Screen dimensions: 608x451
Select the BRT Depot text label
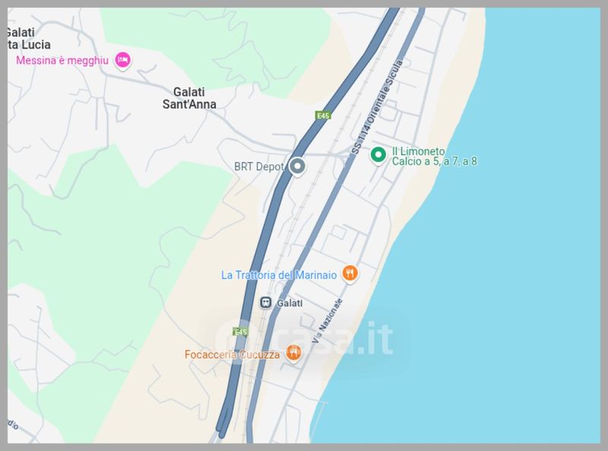tap(259, 167)
